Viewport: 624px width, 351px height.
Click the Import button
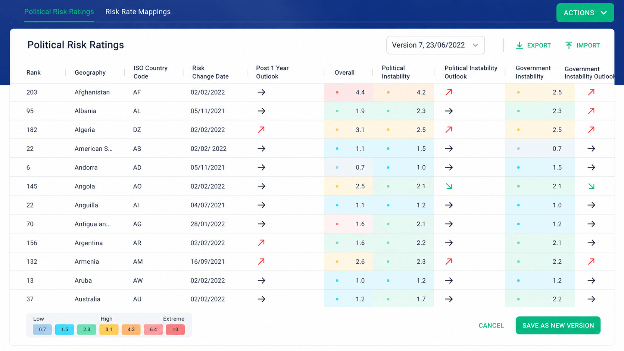583,46
